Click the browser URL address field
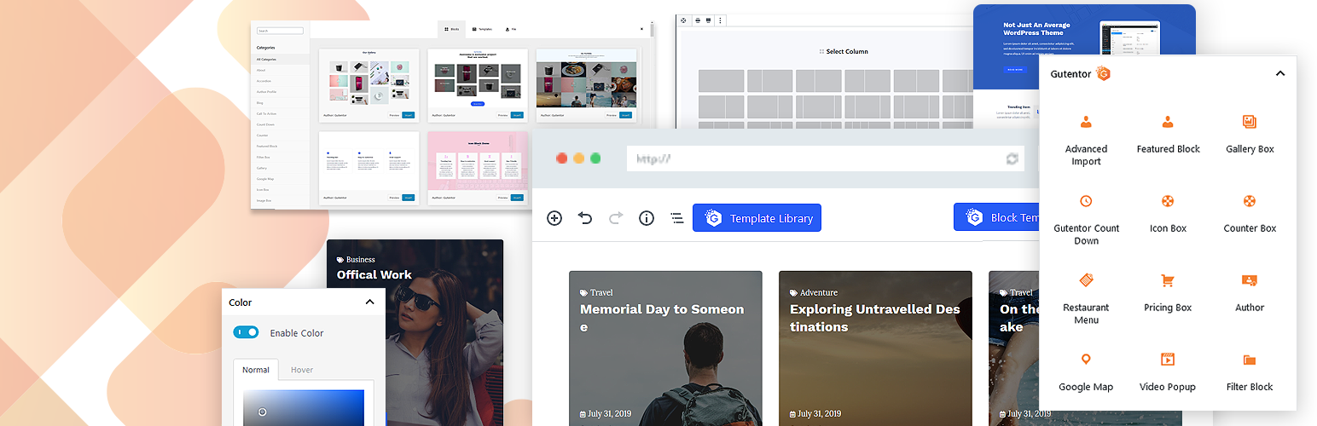This screenshot has height=426, width=1317. point(810,158)
